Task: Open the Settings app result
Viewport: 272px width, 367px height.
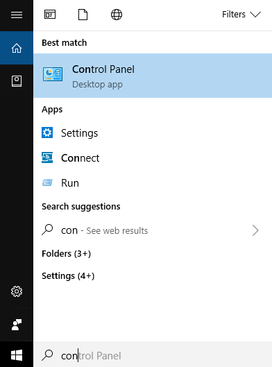Action: coord(153,133)
